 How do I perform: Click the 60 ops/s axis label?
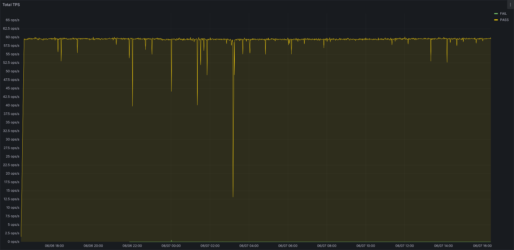(13, 37)
